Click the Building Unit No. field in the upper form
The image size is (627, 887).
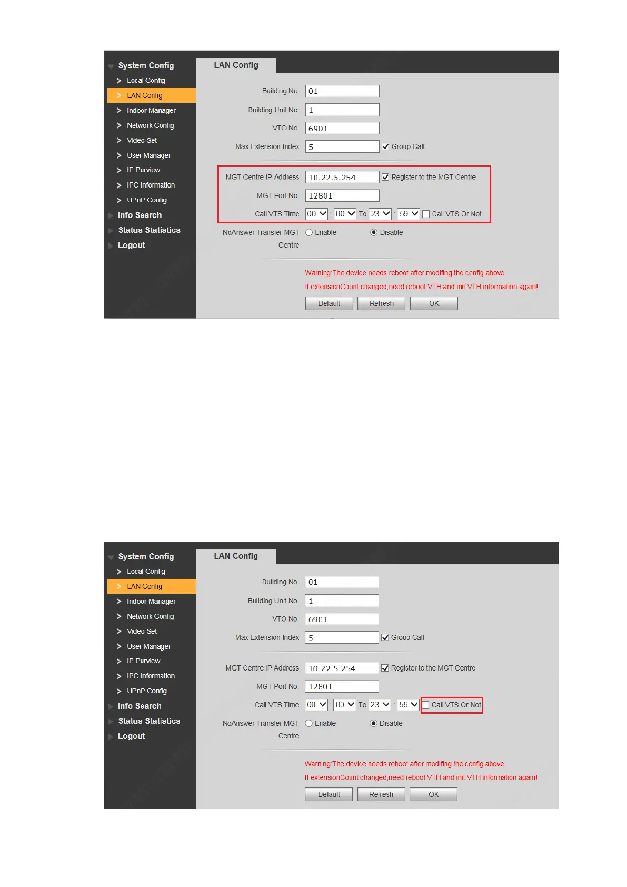pyautogui.click(x=342, y=110)
